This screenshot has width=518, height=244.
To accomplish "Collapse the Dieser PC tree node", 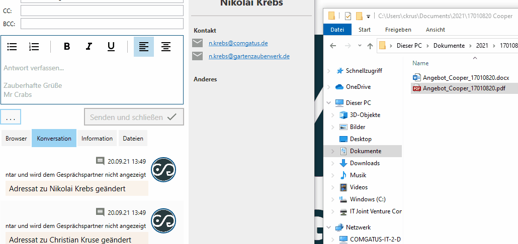I will tap(329, 103).
